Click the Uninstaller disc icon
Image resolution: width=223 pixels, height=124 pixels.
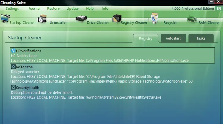pos(42,19)
